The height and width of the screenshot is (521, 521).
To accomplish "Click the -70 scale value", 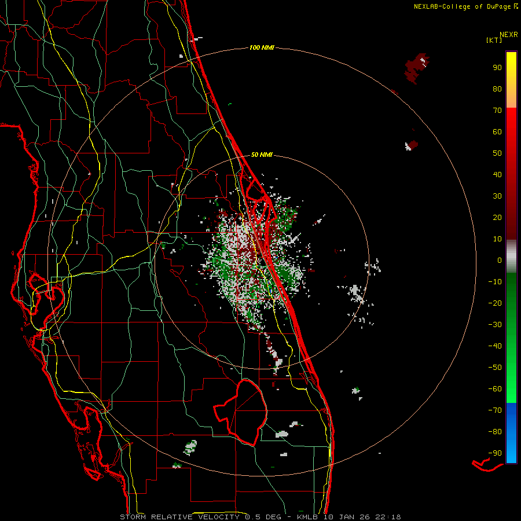I will click(x=495, y=410).
